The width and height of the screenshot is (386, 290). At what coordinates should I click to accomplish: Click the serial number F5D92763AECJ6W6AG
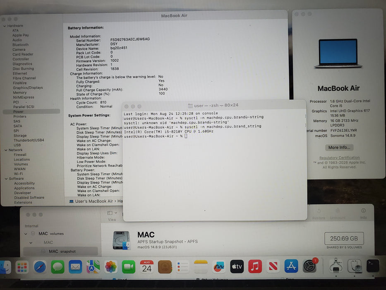(x=130, y=39)
